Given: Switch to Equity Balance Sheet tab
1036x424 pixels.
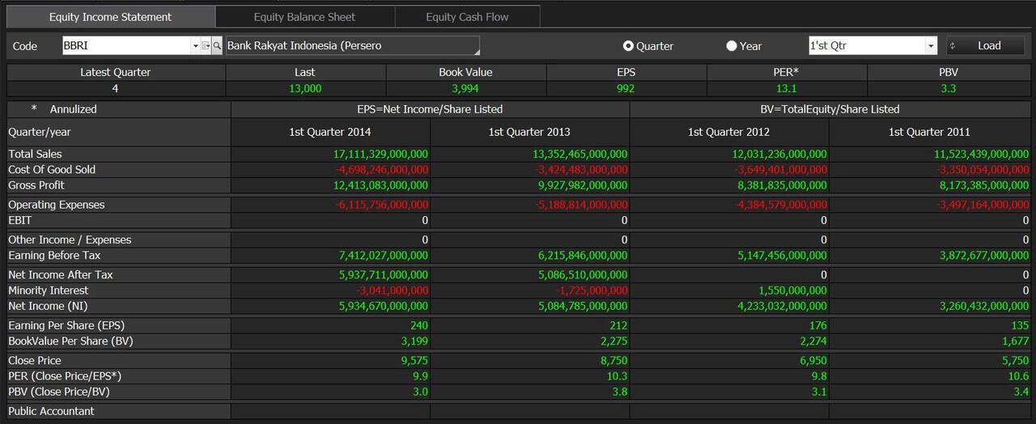Looking at the screenshot, I should pyautogui.click(x=304, y=17).
